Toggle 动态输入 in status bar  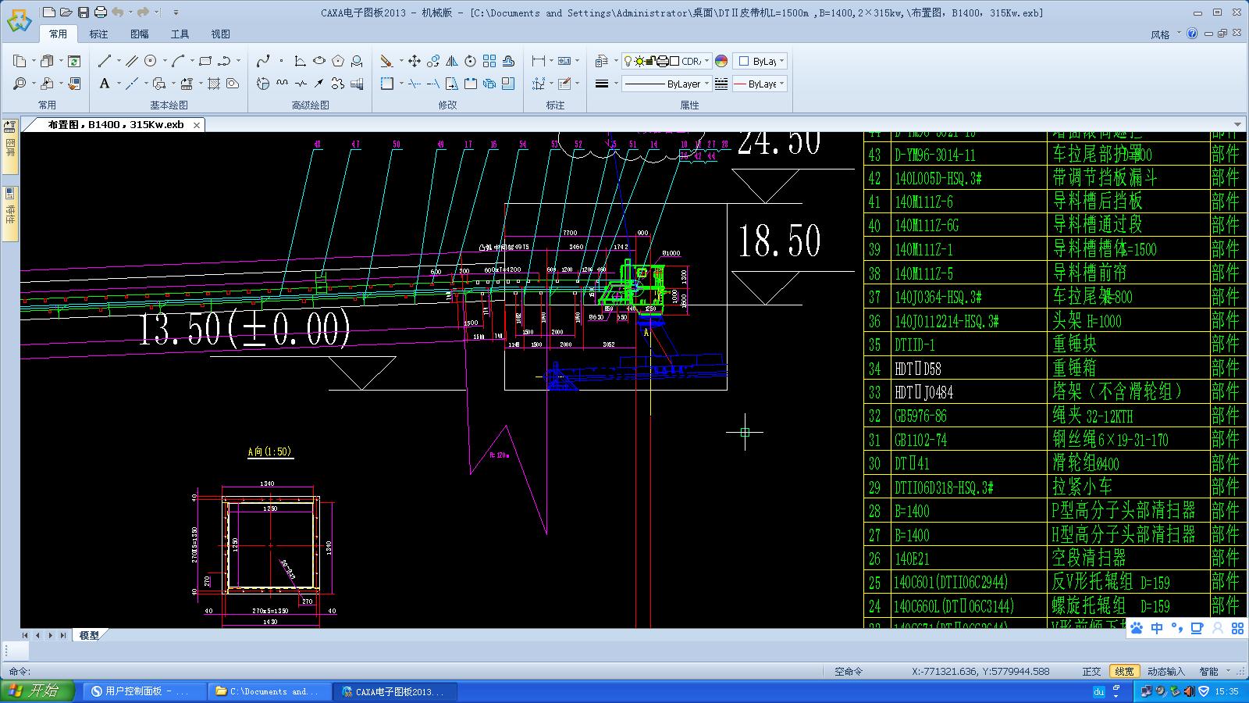[1165, 671]
